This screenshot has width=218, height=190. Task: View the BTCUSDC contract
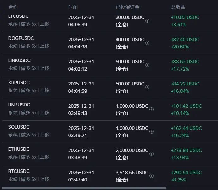(x=19, y=171)
